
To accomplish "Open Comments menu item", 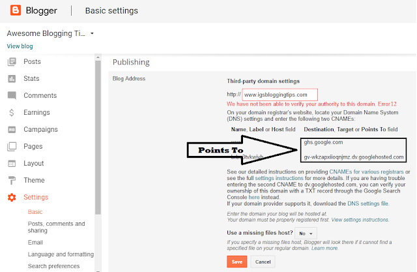I will click(x=40, y=95).
